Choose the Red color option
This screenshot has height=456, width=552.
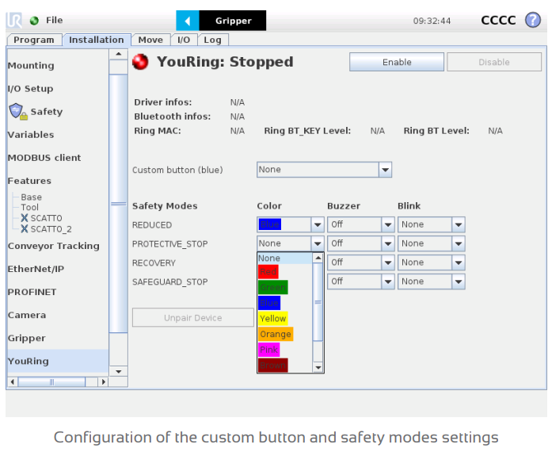pos(268,272)
